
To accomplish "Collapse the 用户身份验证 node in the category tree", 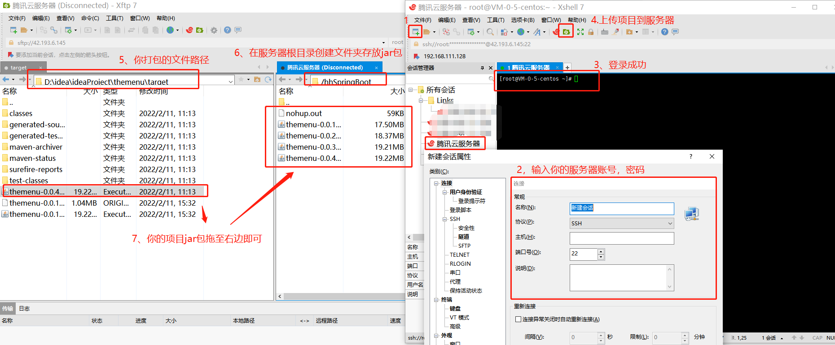I will (x=445, y=192).
